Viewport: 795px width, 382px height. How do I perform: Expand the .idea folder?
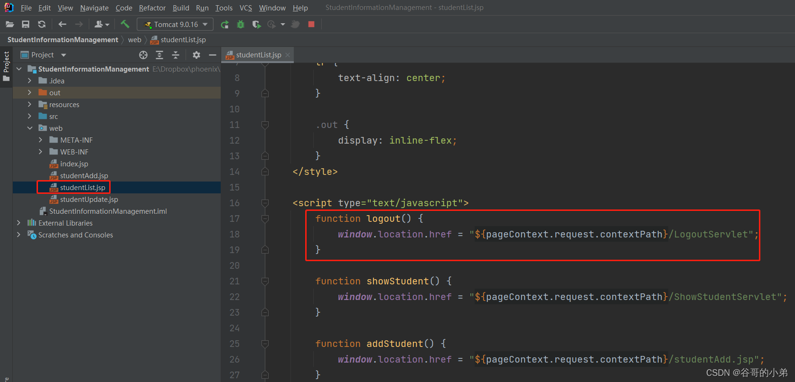(x=29, y=81)
